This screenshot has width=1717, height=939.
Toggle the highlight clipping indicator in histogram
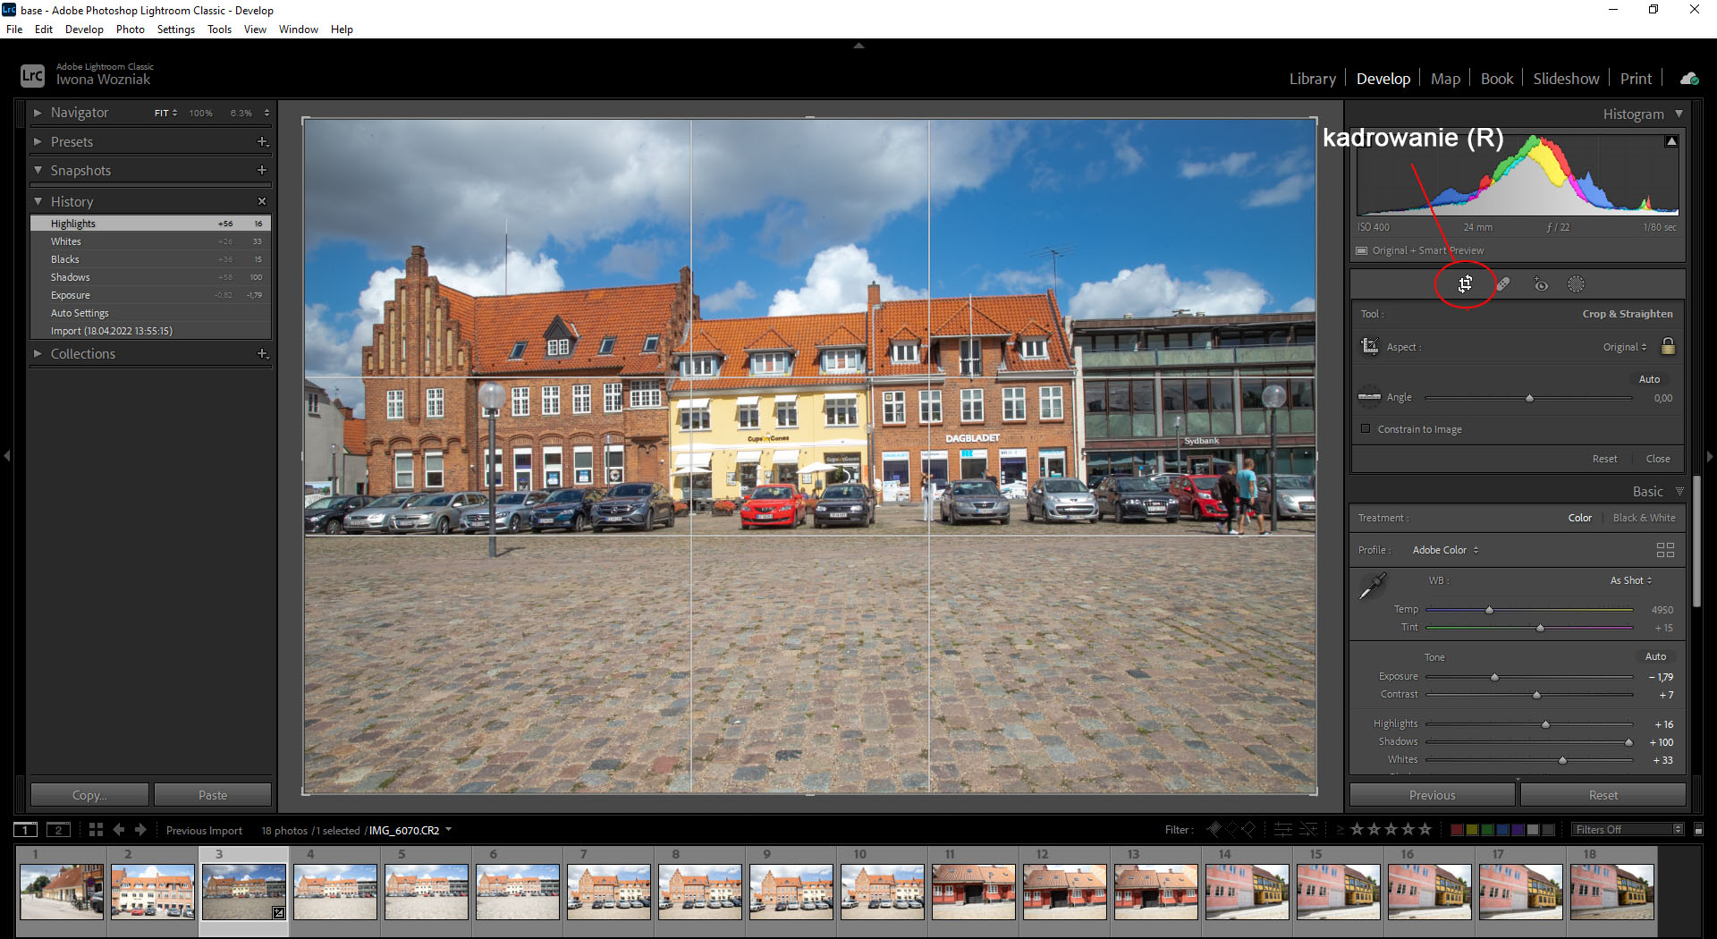point(1670,141)
